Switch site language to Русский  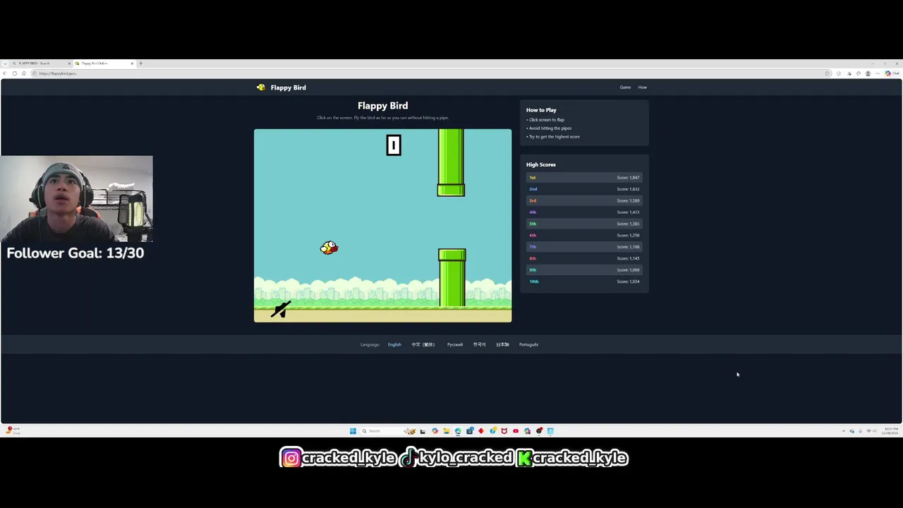click(x=455, y=344)
